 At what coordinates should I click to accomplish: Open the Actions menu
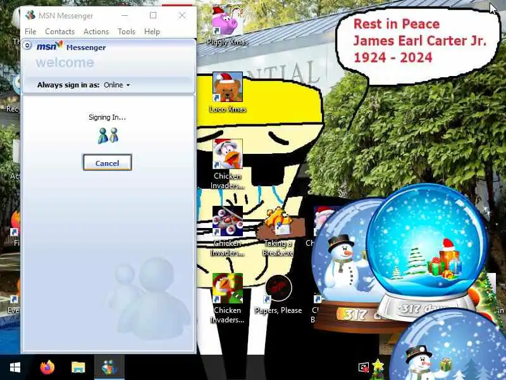pos(96,31)
